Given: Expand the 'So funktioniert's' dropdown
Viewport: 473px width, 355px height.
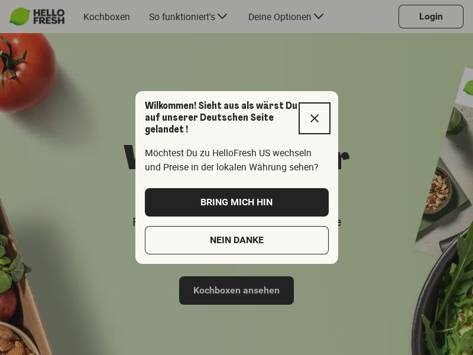Looking at the screenshot, I should coord(187,17).
